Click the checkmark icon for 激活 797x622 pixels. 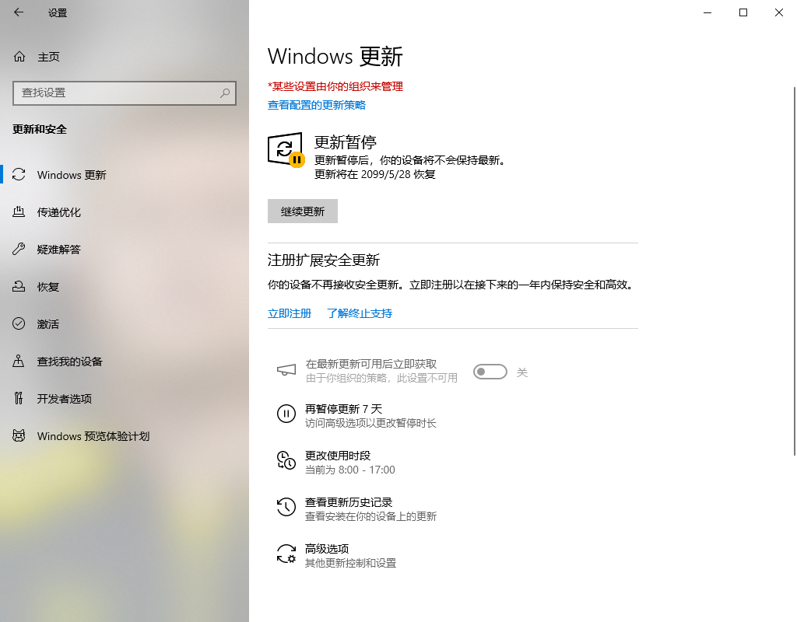(x=19, y=324)
